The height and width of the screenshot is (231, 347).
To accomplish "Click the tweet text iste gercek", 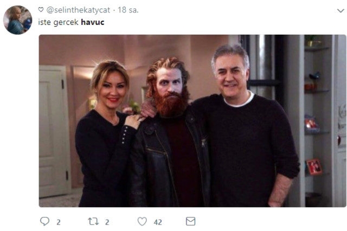I will coord(58,22).
